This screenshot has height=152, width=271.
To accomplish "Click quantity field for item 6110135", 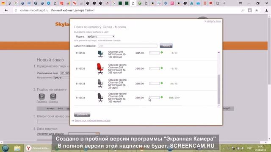I will (x=154, y=68).
